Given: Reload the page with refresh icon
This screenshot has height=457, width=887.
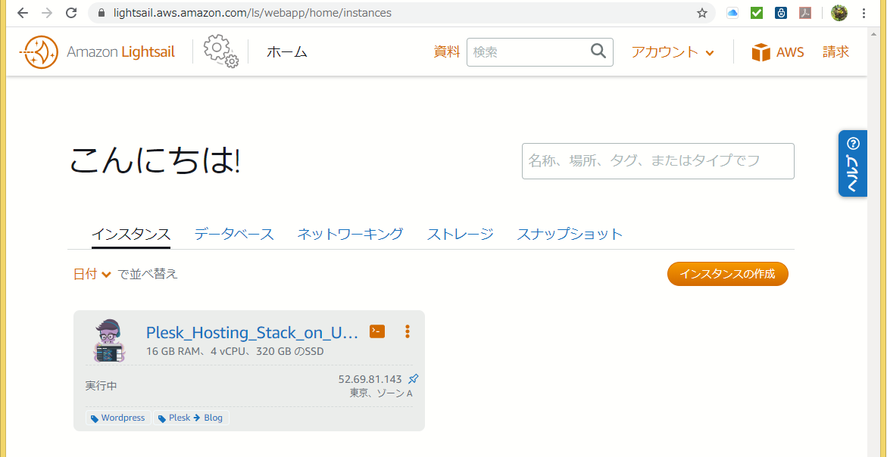Looking at the screenshot, I should [x=71, y=13].
